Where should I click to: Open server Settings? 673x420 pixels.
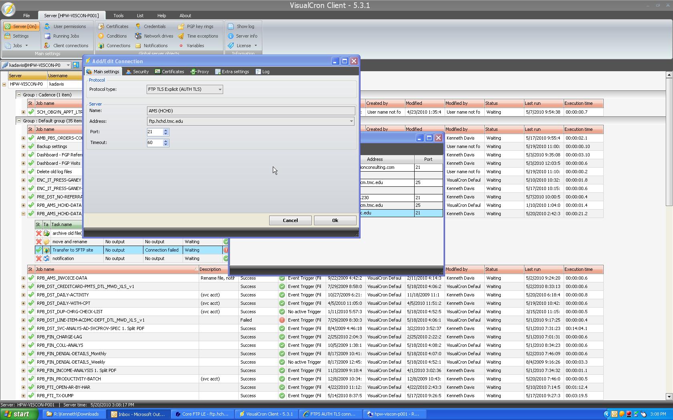click(17, 36)
